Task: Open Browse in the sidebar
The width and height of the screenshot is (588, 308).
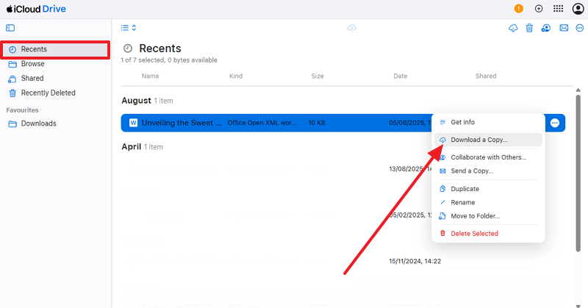Action: (32, 64)
